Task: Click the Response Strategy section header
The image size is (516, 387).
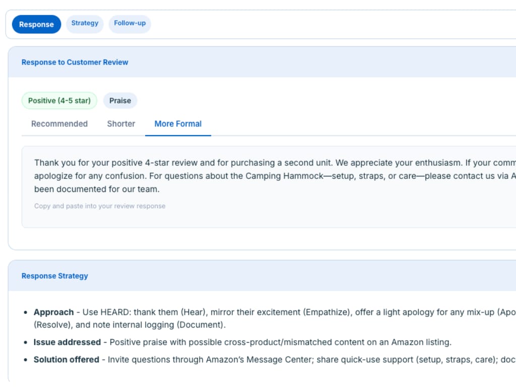Action: tap(54, 276)
